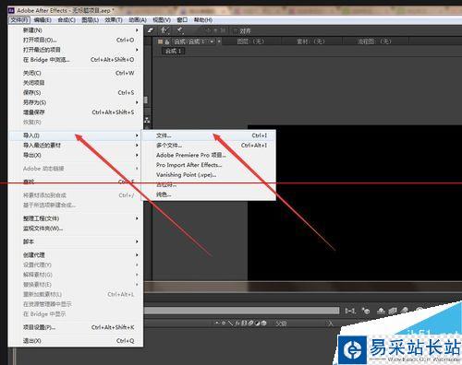Open the 合成: 合成 1 viewer dropdown
This screenshot has height=365, width=462.
[213, 41]
